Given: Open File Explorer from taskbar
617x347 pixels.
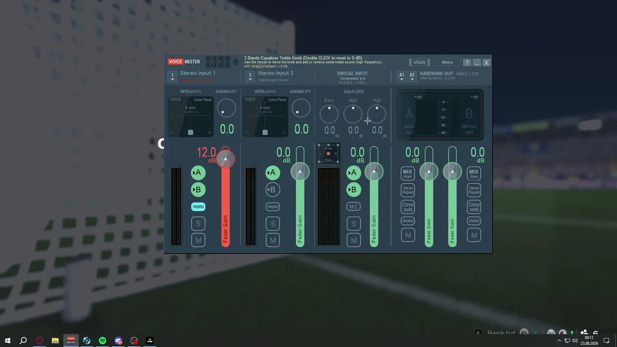Looking at the screenshot, I should pyautogui.click(x=55, y=341).
